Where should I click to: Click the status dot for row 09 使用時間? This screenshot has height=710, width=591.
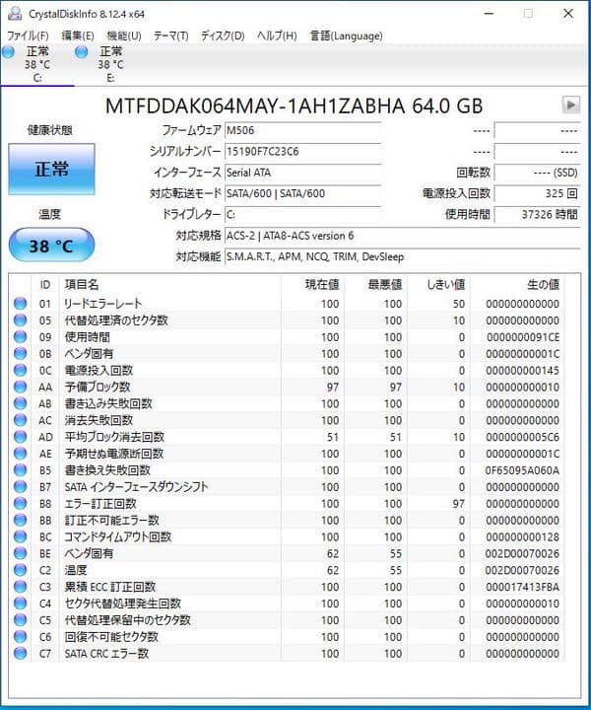pos(20,337)
